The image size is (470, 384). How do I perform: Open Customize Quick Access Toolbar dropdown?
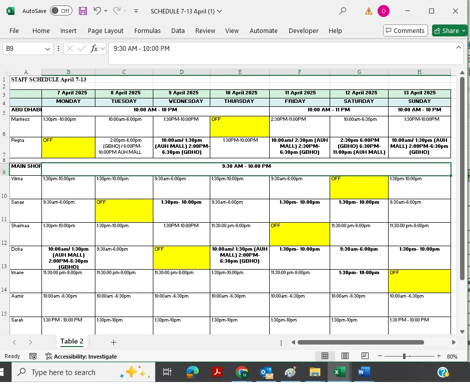pos(136,11)
